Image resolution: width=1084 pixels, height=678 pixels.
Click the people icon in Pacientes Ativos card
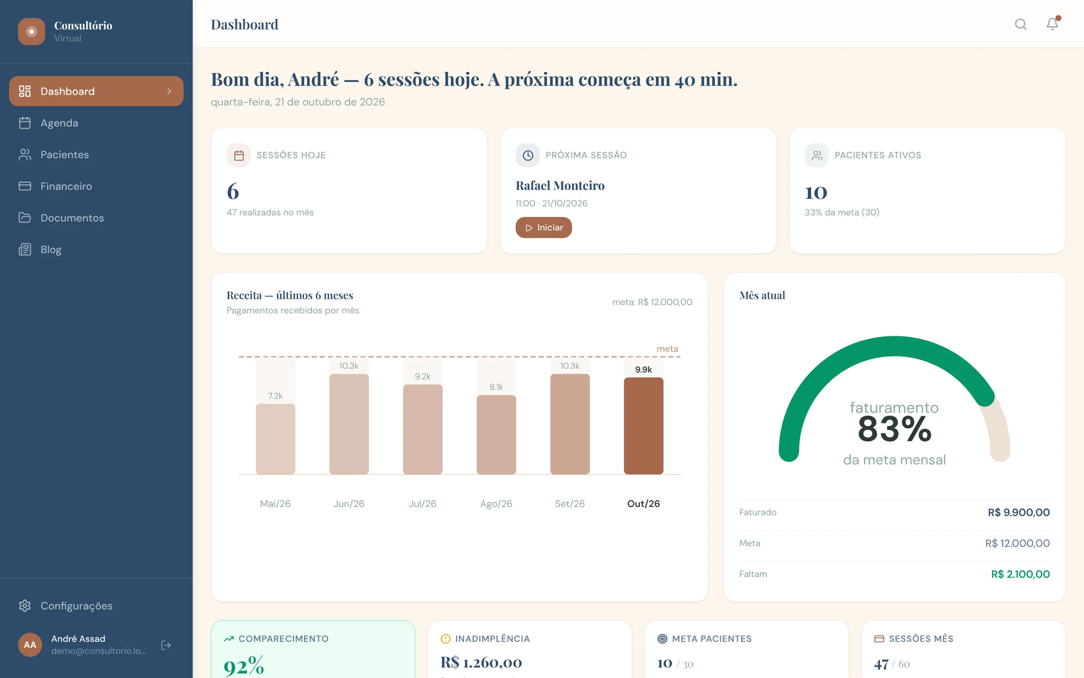point(816,155)
